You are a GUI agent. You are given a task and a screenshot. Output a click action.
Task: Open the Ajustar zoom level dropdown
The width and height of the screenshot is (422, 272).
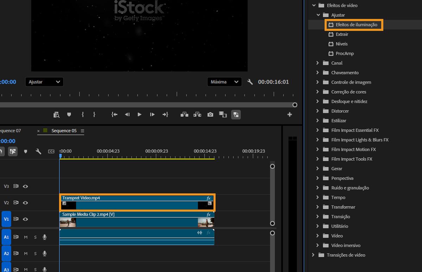pos(44,82)
